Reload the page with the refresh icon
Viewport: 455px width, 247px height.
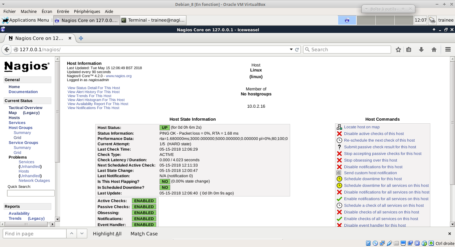coord(297,50)
